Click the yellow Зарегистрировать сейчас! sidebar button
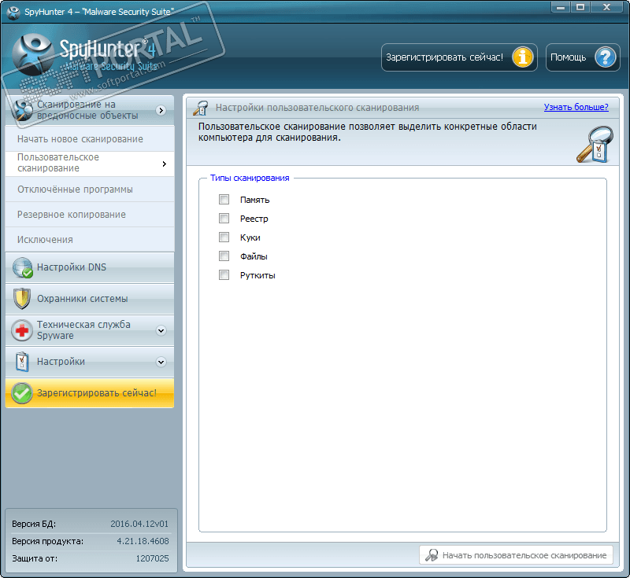Screen dimensions: 630x578 90,393
